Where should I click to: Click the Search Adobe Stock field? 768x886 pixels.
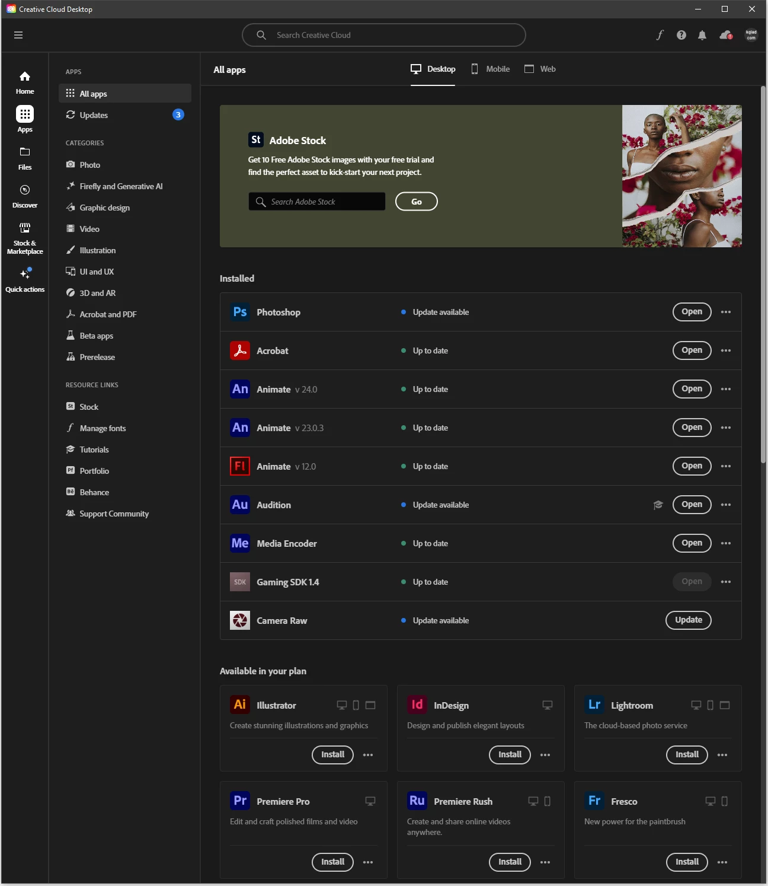click(317, 202)
